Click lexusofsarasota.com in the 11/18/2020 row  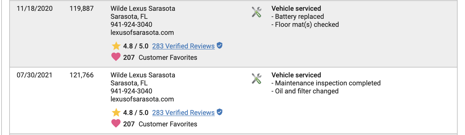[142, 33]
